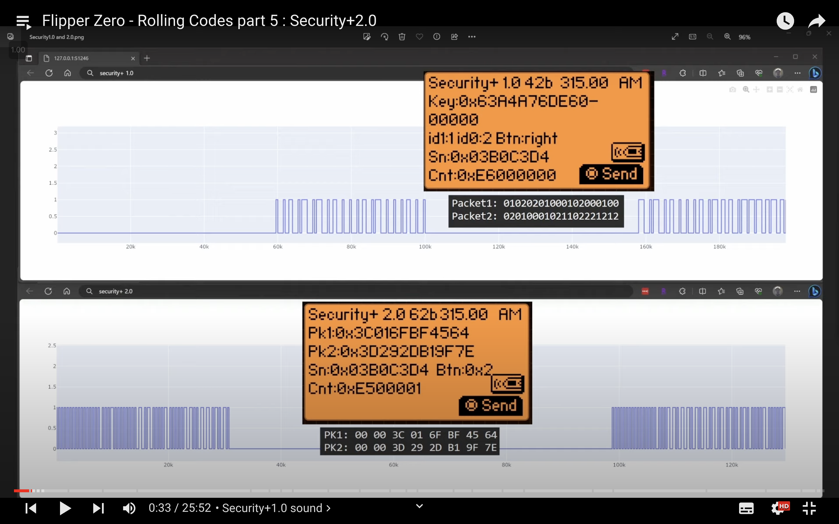The height and width of the screenshot is (524, 839).
Task: Favorite the image with heart icon
Action: point(419,37)
